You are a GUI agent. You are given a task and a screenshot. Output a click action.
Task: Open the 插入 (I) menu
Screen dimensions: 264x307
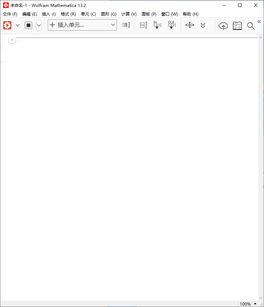49,14
